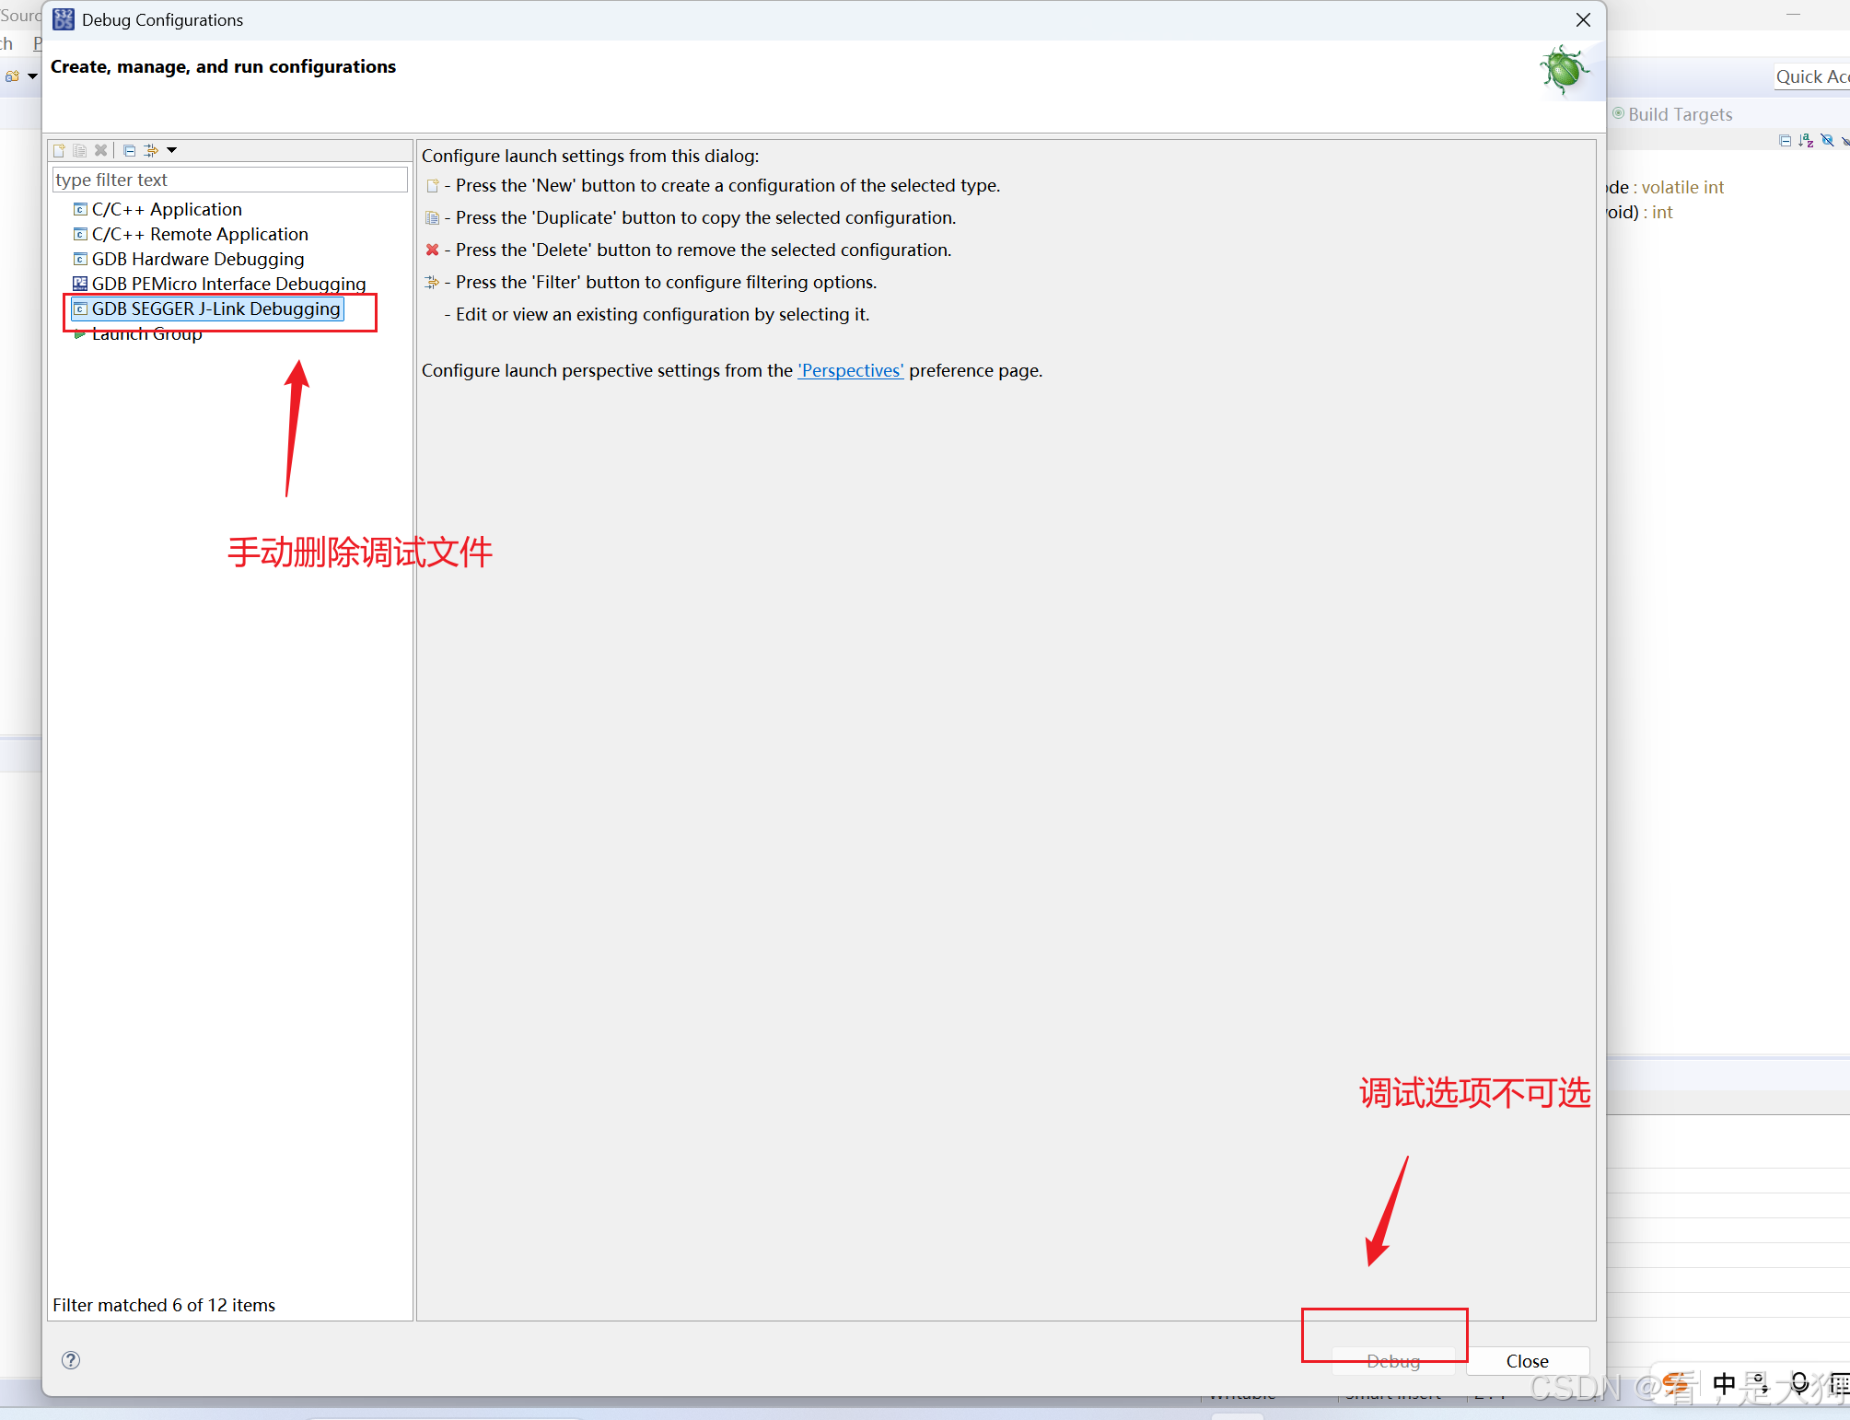Select GDB Hardware Debugging entry
This screenshot has height=1420, width=1850.
(197, 259)
